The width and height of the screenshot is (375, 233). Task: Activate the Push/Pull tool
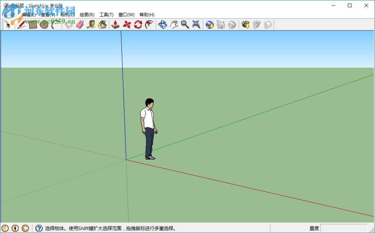(70, 24)
